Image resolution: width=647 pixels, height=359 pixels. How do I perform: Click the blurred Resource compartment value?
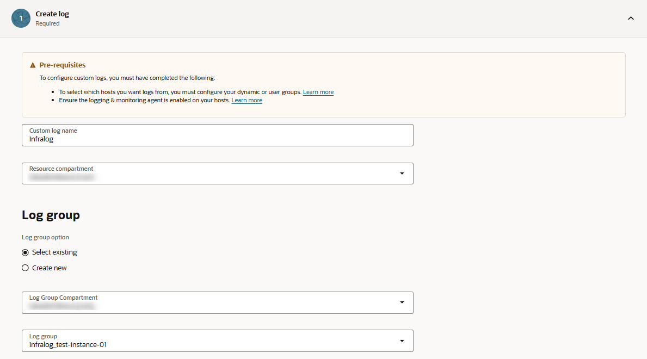click(x=61, y=177)
